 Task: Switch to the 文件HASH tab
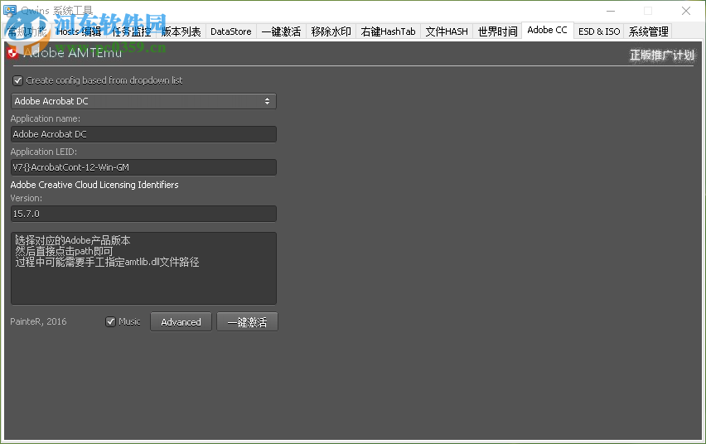pos(447,31)
